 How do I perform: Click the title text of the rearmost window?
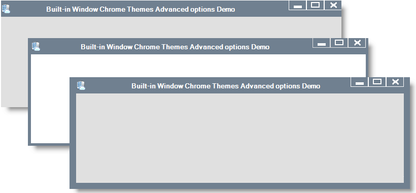[x=141, y=9]
